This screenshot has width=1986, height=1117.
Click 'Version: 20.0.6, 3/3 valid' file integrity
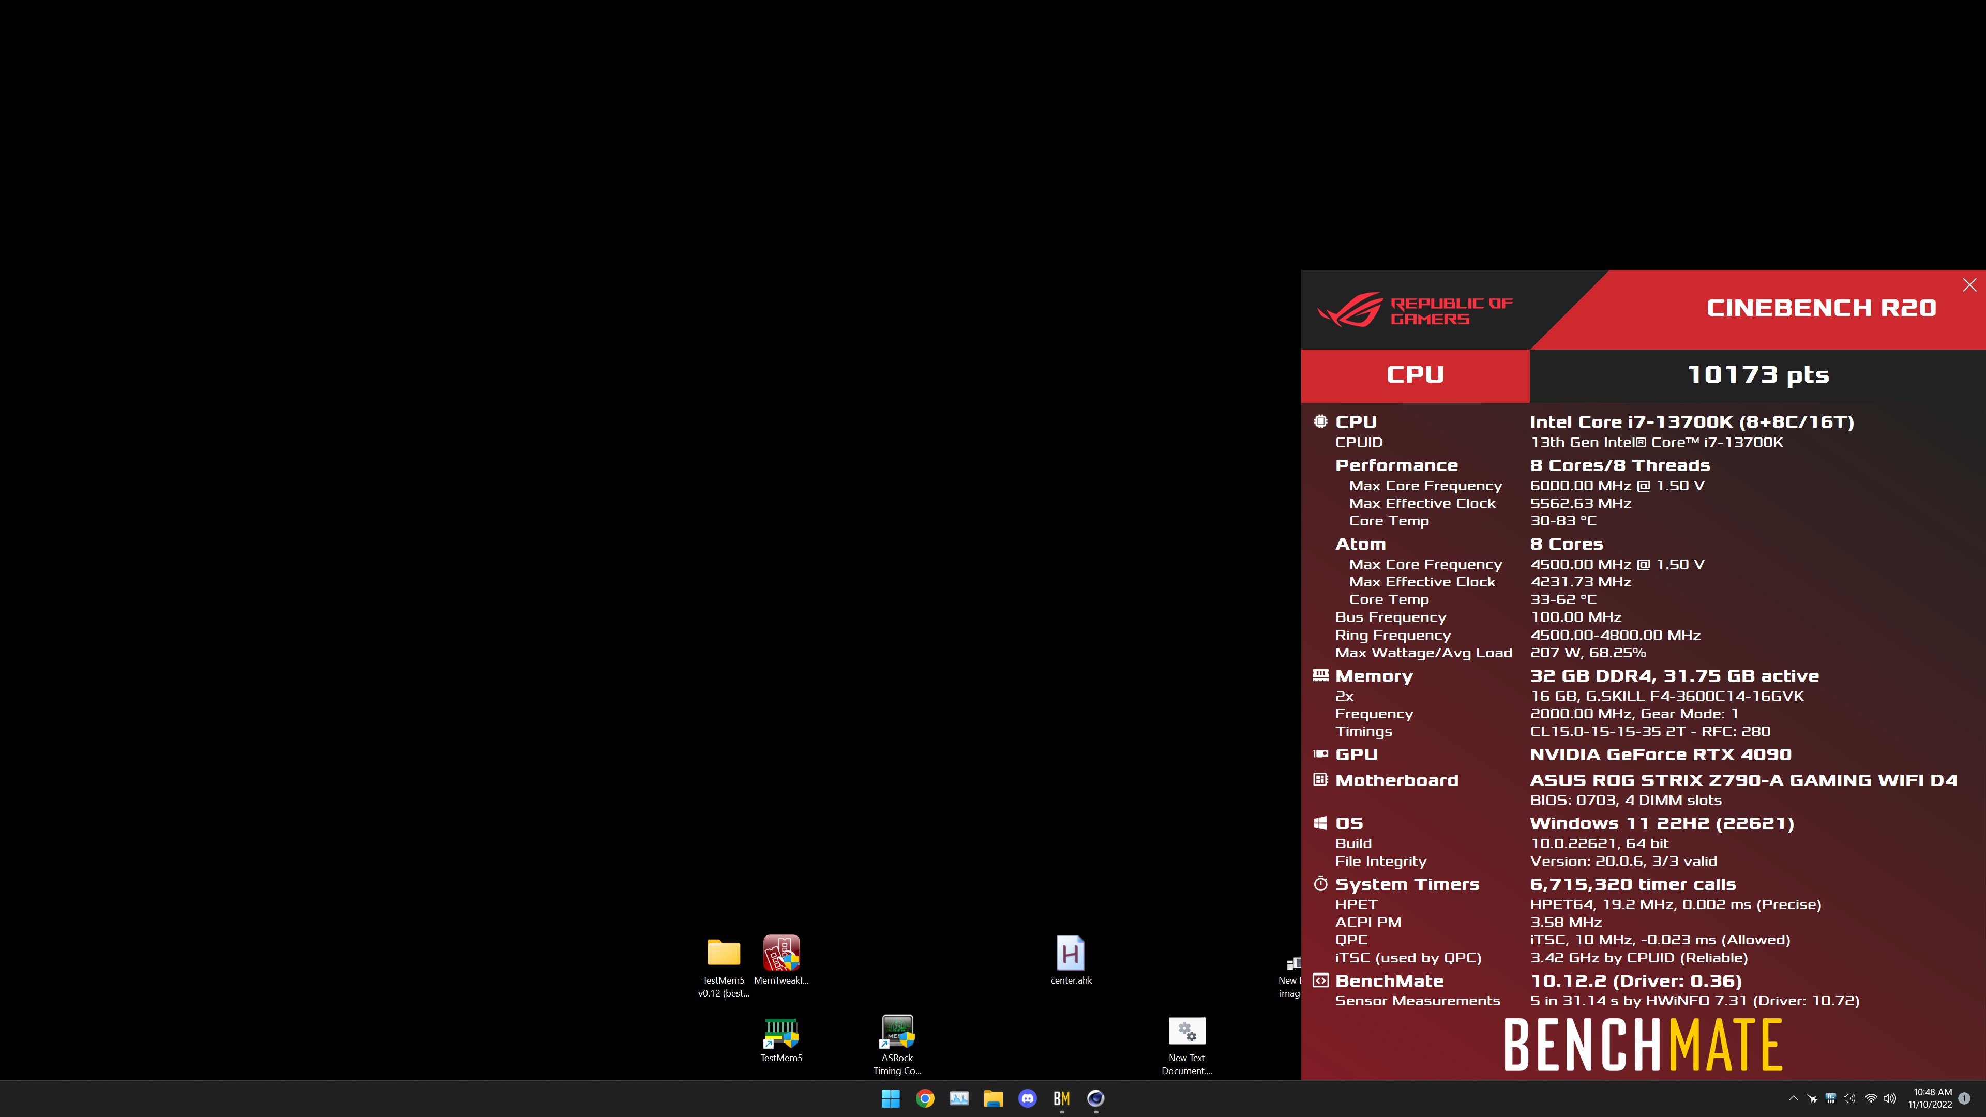pyautogui.click(x=1623, y=861)
